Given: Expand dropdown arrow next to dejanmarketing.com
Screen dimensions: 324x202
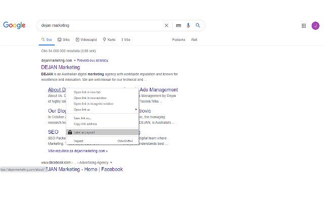Looking at the screenshot, I should tap(75, 61).
